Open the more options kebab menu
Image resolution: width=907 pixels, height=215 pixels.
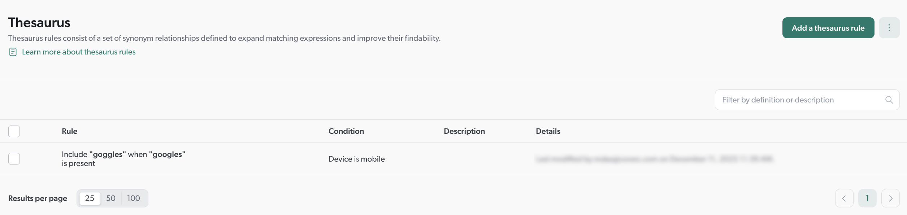click(889, 27)
